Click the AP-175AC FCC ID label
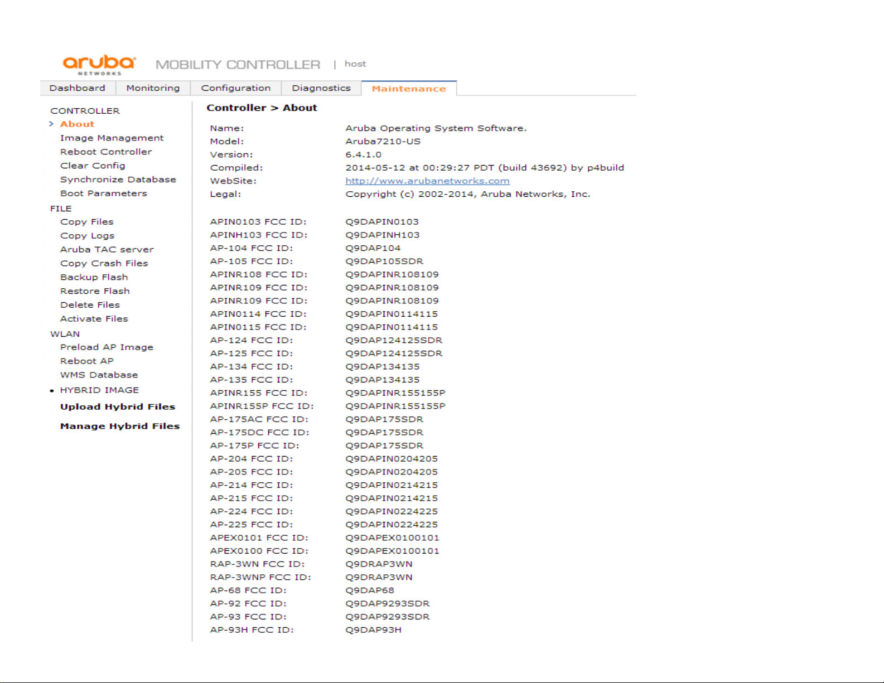The image size is (884, 683). point(259,419)
